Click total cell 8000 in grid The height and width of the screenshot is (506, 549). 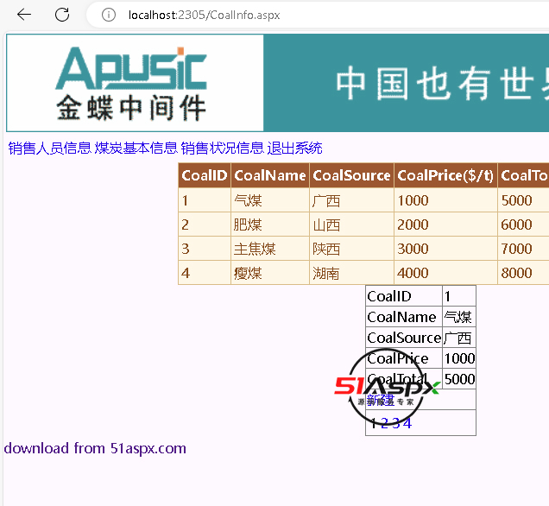pos(523,273)
